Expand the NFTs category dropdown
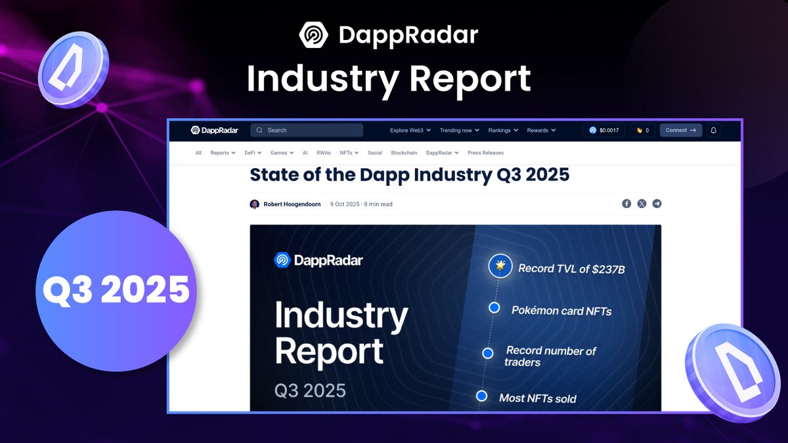Image resolution: width=788 pixels, height=443 pixels. click(349, 153)
